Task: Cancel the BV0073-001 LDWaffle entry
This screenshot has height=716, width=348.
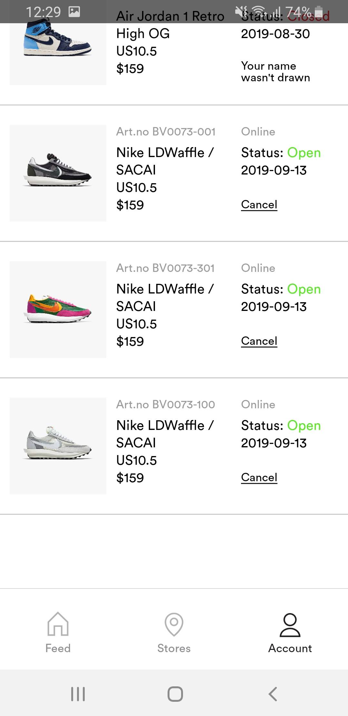Action: (x=259, y=204)
